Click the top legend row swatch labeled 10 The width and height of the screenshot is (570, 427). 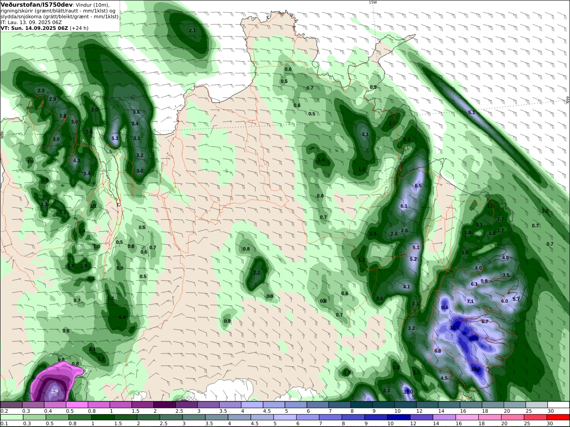pos(406,405)
